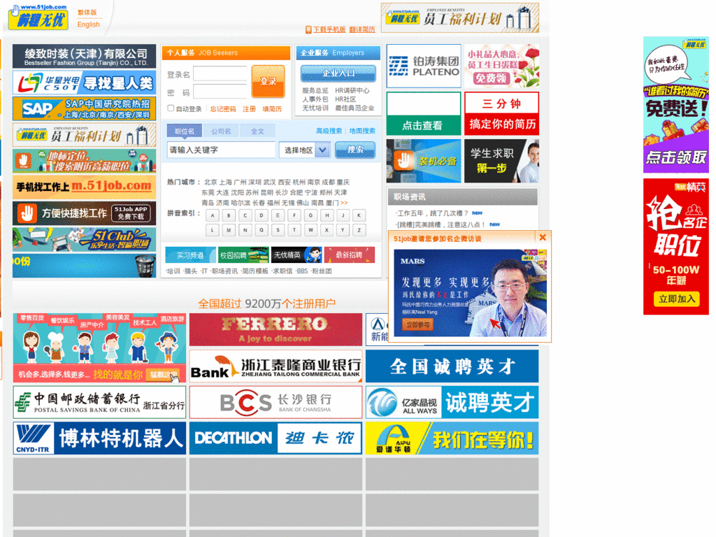Screen dimensions: 716x537
Task: Switch language to English
Action: click(x=89, y=24)
